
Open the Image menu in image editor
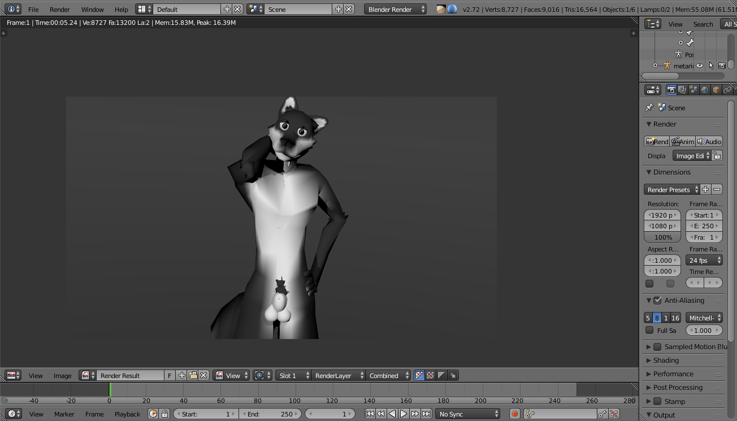pyautogui.click(x=62, y=376)
